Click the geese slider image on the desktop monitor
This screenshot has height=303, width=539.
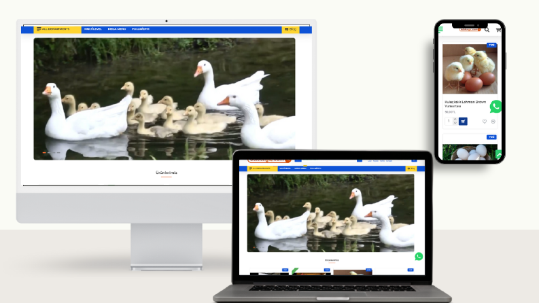pos(164,99)
